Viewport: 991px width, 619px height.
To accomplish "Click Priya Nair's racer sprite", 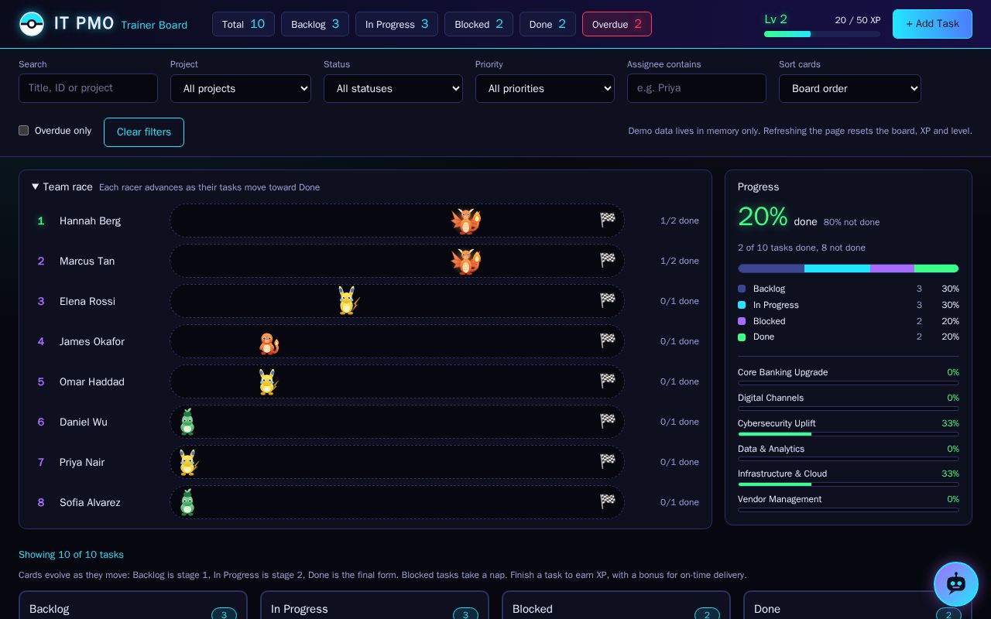I will [x=188, y=462].
